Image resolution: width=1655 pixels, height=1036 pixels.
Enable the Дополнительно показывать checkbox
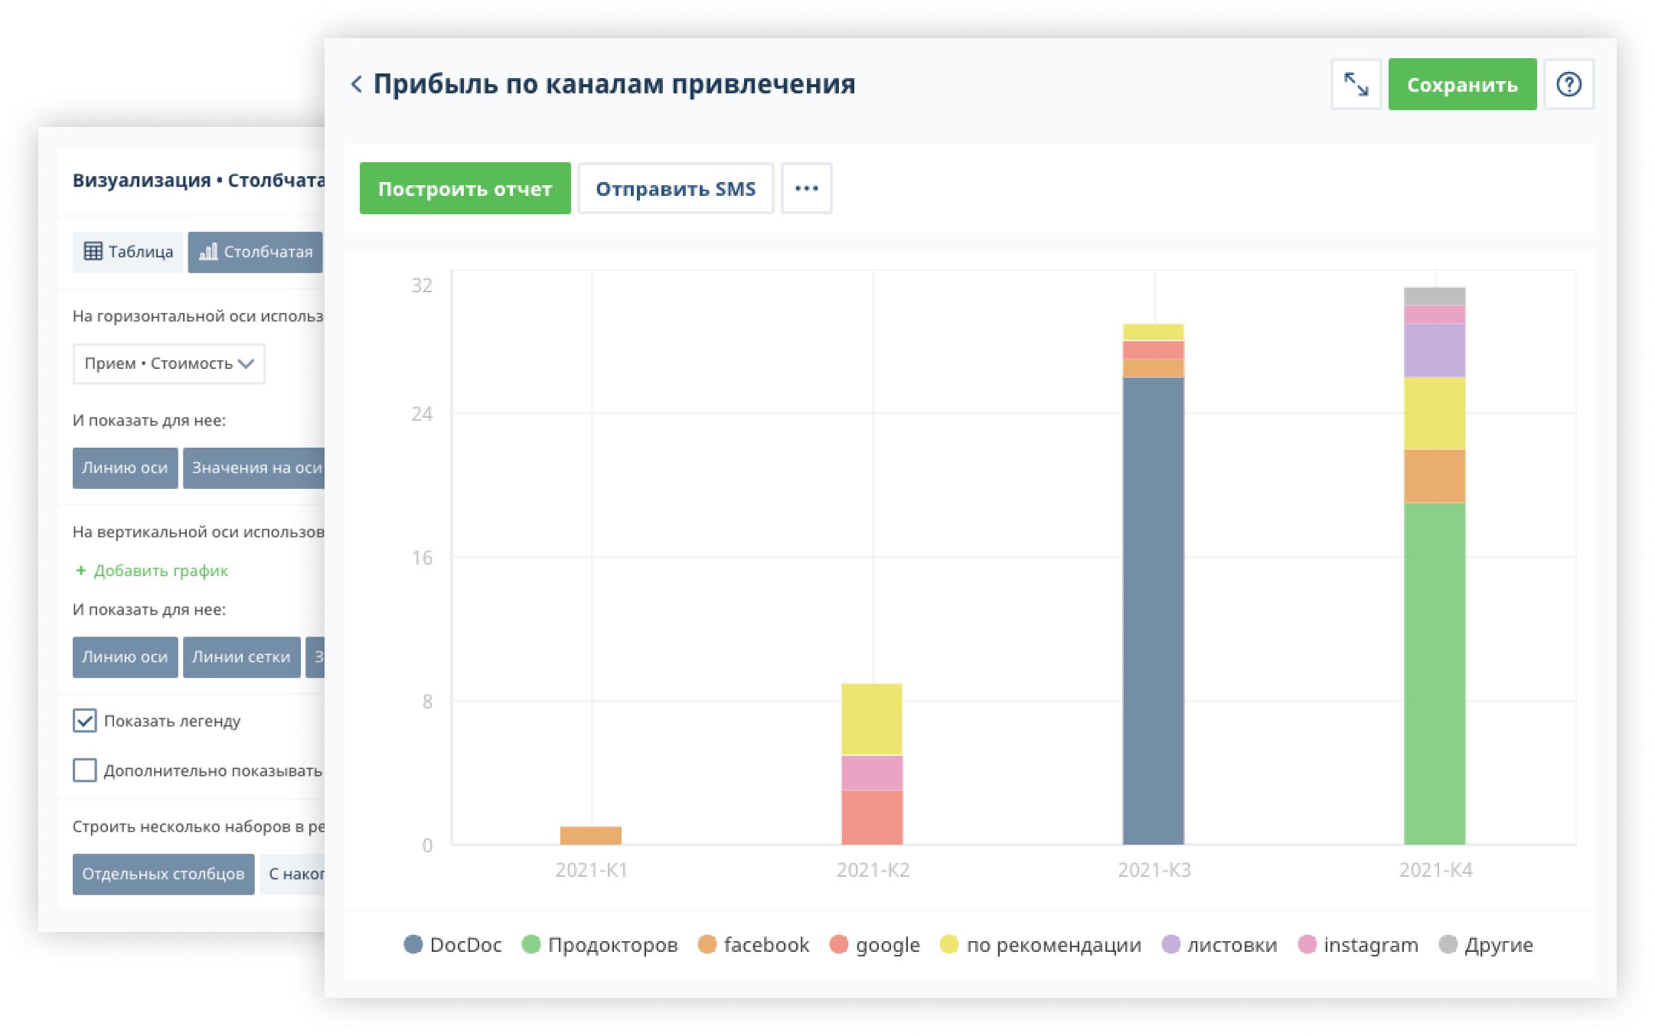pos(83,771)
